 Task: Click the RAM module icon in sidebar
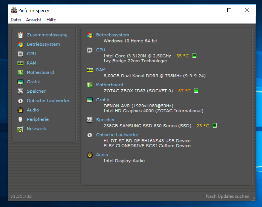[x=20, y=63]
